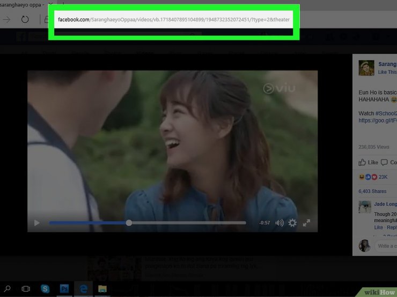Viewport: 397px width, 297px height.
Task: Open the 6,403 Shares link
Action: [x=372, y=192]
